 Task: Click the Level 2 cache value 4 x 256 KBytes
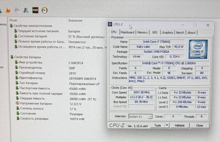click(x=182, y=102)
